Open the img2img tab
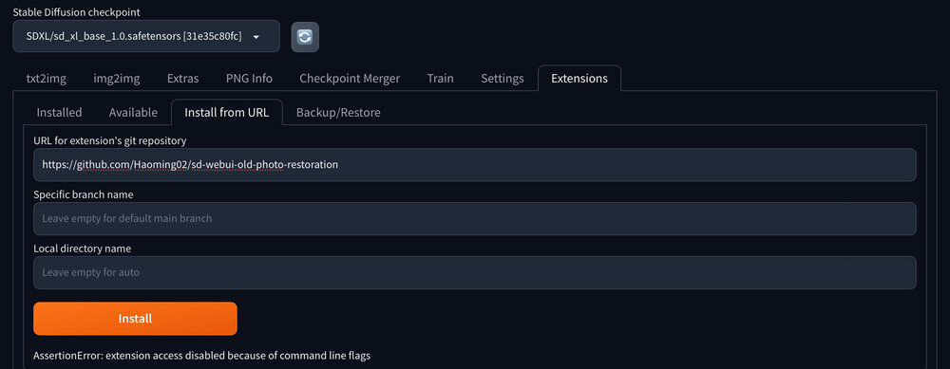The image size is (950, 369). click(x=116, y=79)
